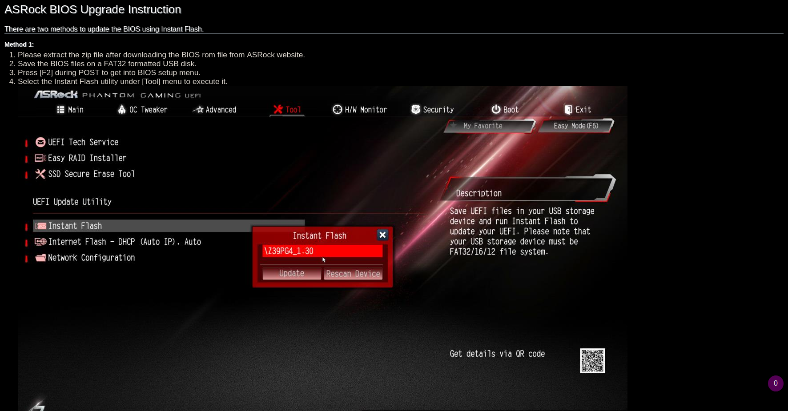Click the Tool crossed-wrench icon

278,109
